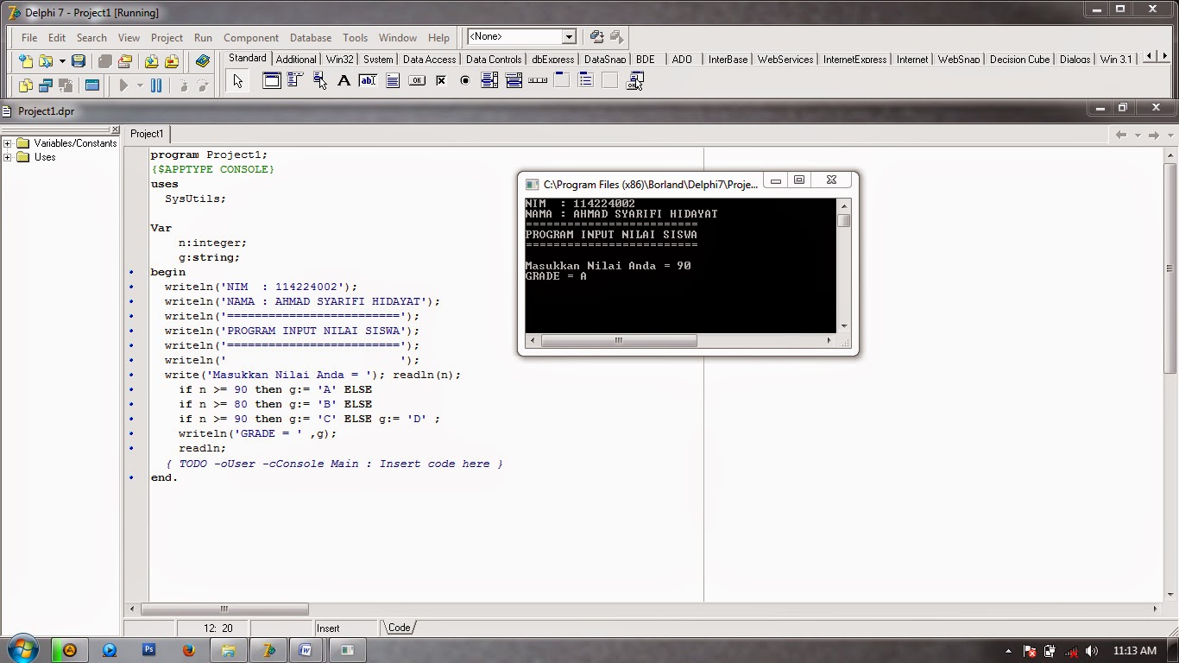Select the arrow pointer tool in the palette

[238, 81]
